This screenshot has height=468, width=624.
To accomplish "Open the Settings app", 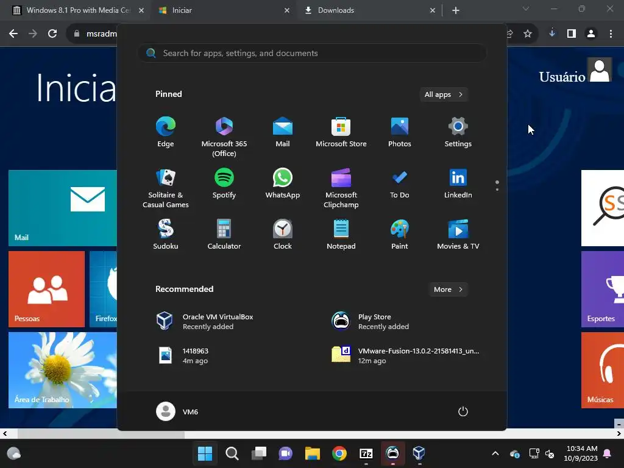I will [x=458, y=132].
